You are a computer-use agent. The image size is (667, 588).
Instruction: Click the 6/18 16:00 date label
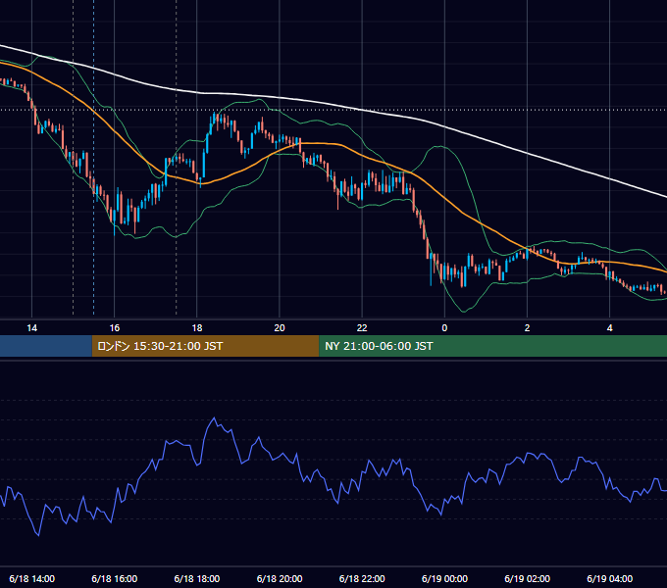tap(115, 578)
